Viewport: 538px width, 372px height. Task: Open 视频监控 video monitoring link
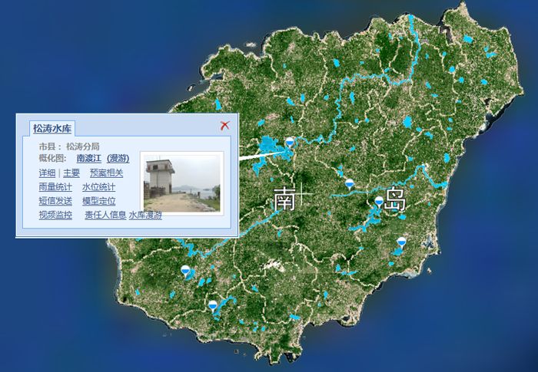point(55,215)
